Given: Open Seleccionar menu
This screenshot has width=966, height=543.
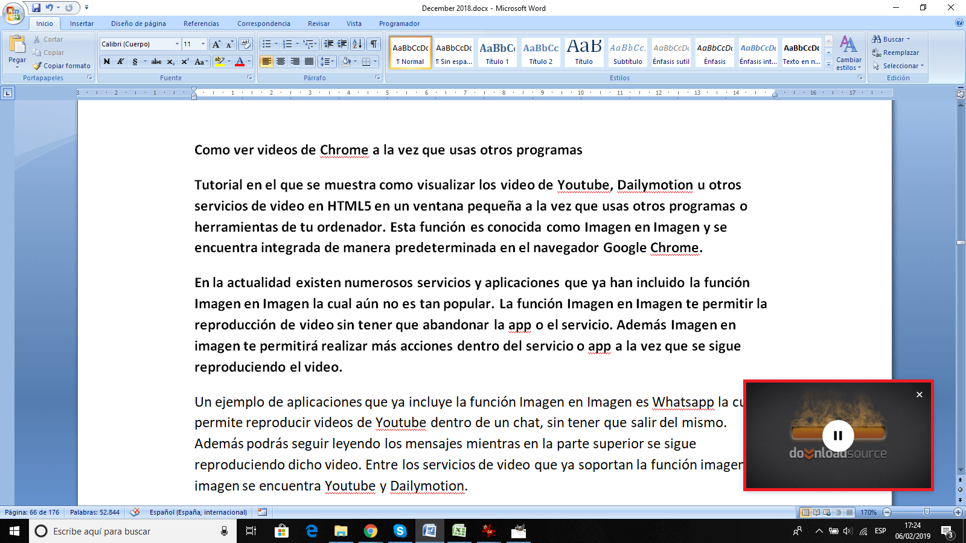Looking at the screenshot, I should [x=898, y=66].
